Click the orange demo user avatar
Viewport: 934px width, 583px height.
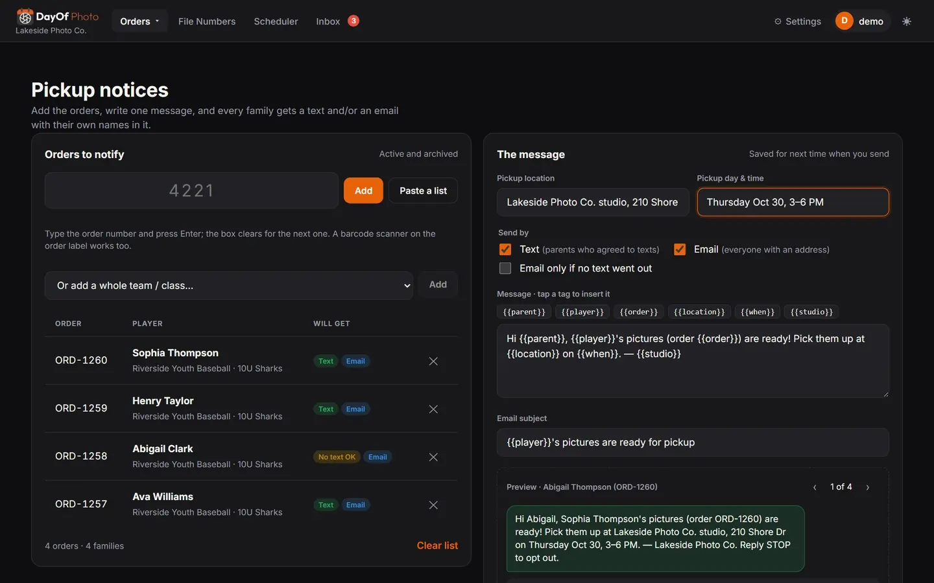coord(844,21)
